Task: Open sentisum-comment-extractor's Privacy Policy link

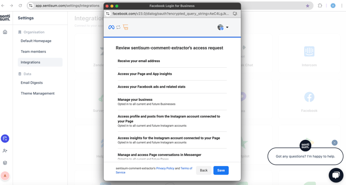Action: tap(165, 168)
